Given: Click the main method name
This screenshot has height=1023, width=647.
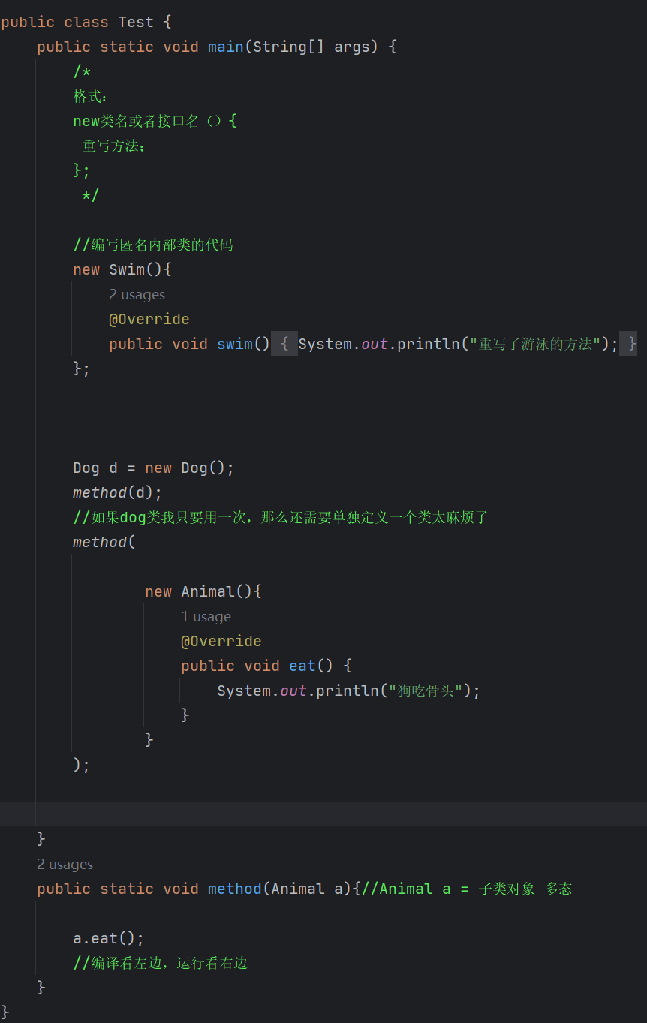Looking at the screenshot, I should pos(225,47).
